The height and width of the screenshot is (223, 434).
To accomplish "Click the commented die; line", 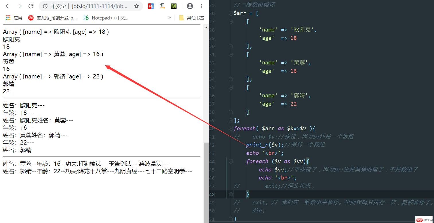I will coord(249,210).
